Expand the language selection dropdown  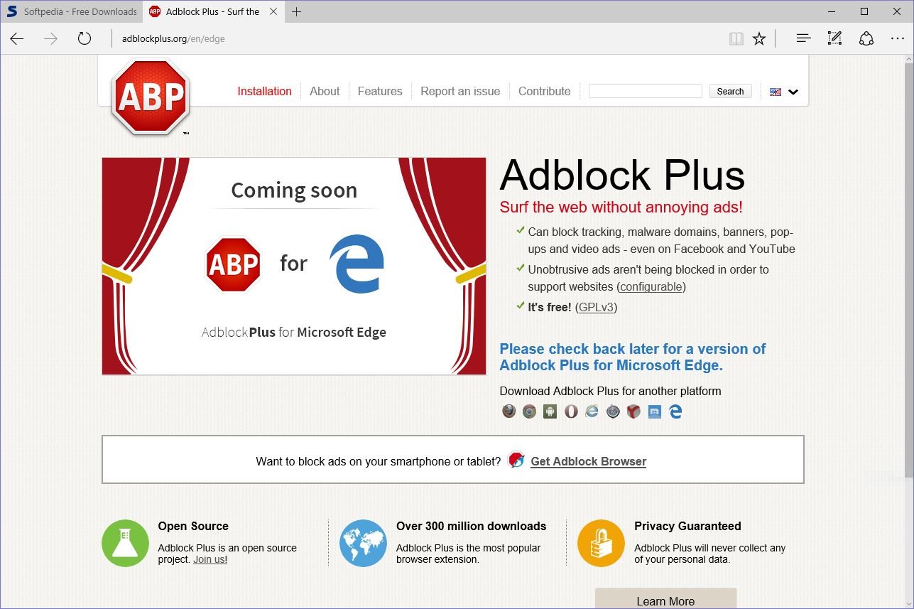[793, 92]
